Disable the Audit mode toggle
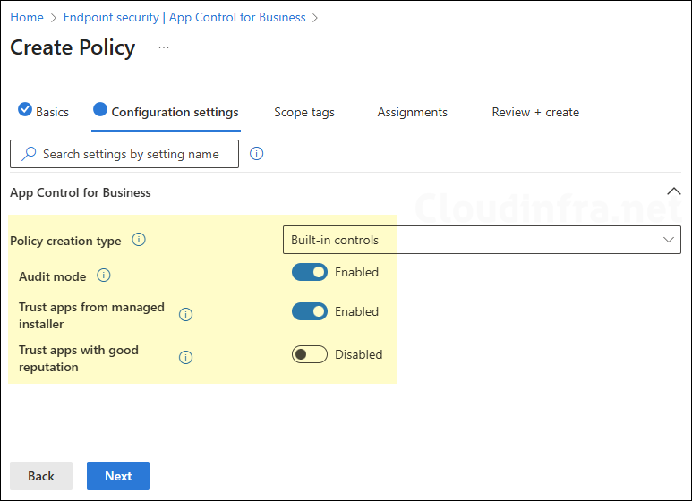Viewport: 692px width, 501px height. point(310,273)
